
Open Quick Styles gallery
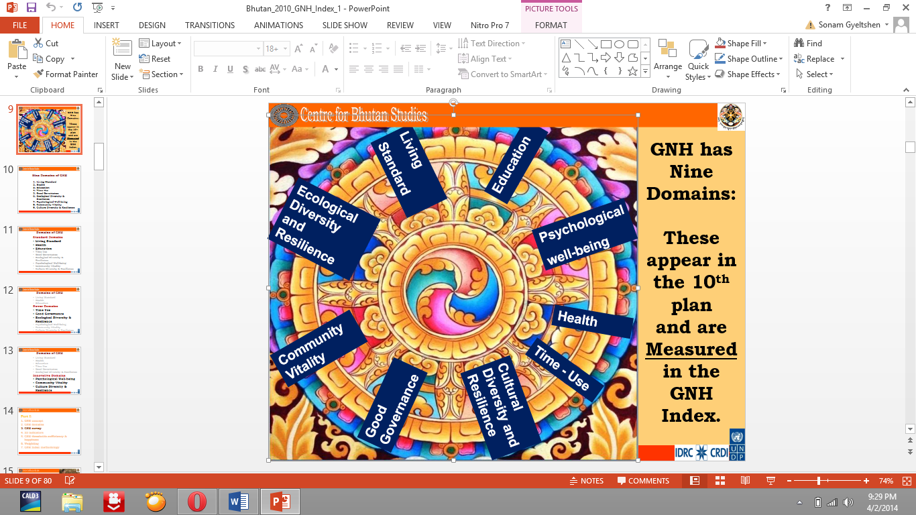pyautogui.click(x=698, y=59)
